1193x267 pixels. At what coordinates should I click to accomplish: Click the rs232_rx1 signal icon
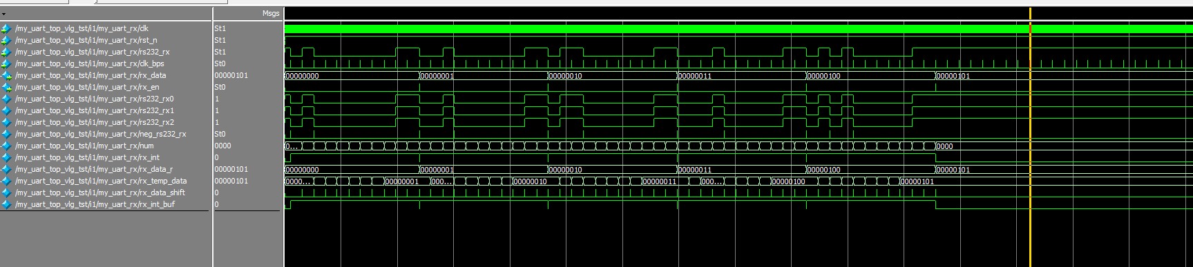(6, 110)
